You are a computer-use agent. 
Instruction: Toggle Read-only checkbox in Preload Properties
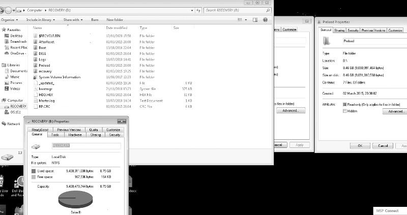pyautogui.click(x=345, y=104)
